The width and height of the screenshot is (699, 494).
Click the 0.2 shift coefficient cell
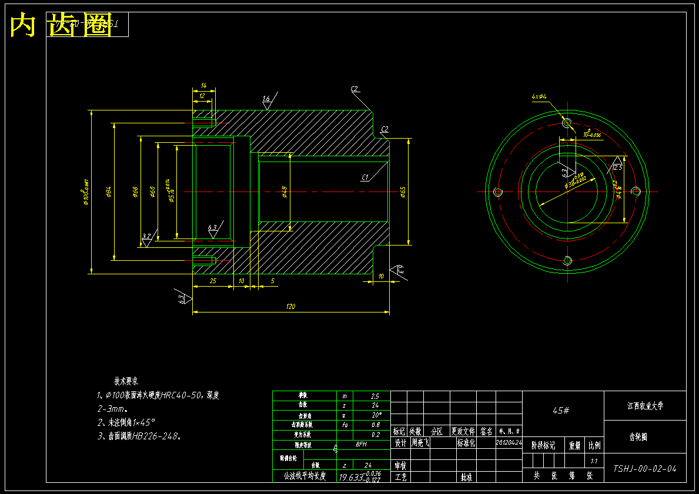(x=372, y=435)
